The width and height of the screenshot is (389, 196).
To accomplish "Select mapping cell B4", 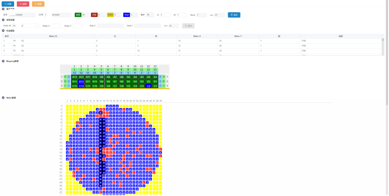I will (x=135, y=82).
